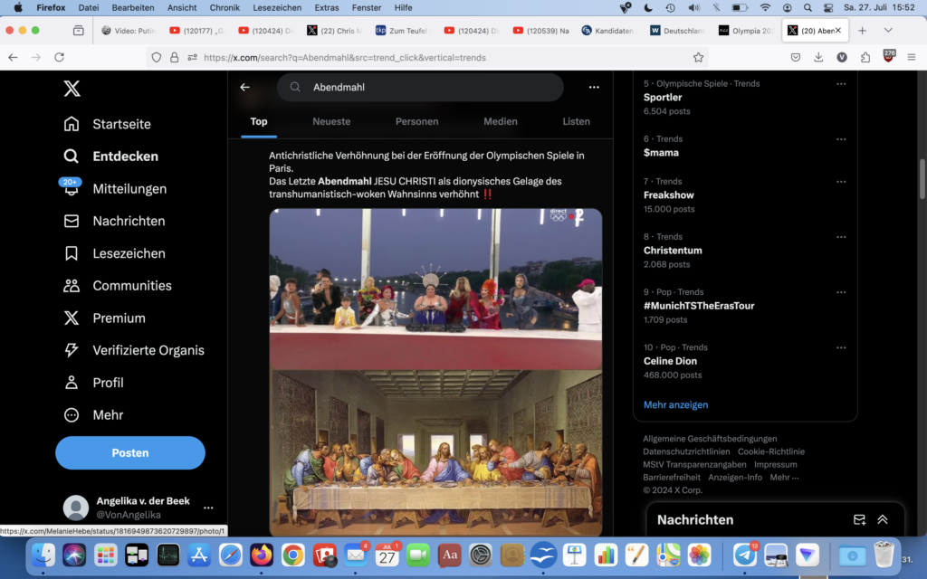The image size is (927, 579).
Task: Open Nachrichten envelope in sidebar
Action: (x=72, y=221)
